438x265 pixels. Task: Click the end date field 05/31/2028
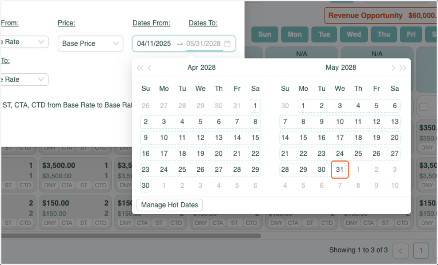[x=203, y=43]
